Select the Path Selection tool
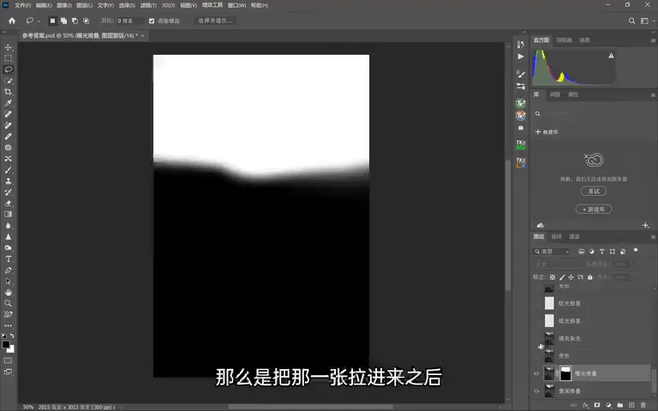This screenshot has width=658, height=411. point(8,282)
